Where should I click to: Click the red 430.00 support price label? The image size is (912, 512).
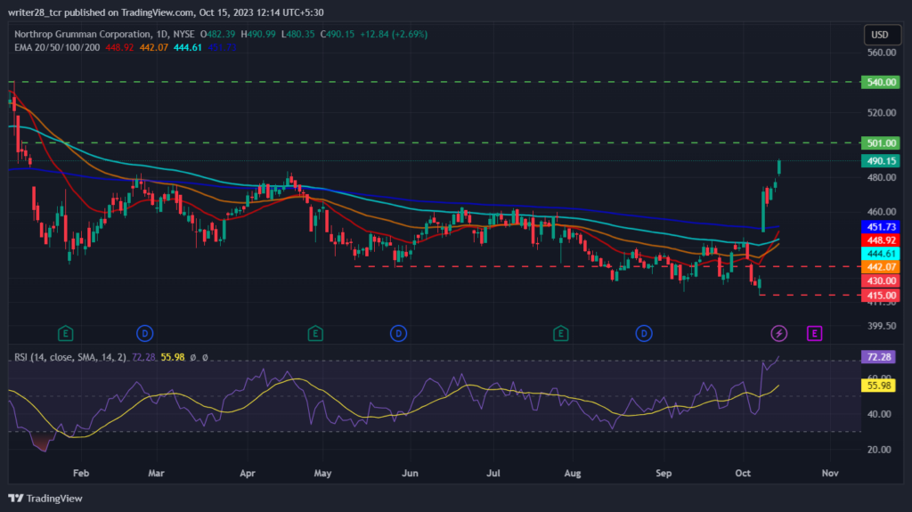[x=881, y=281]
